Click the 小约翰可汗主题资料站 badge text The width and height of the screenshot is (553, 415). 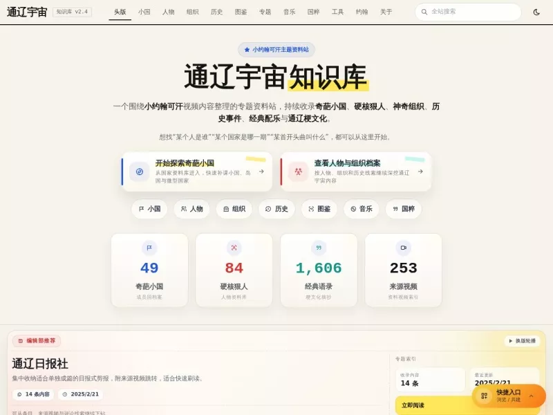[281, 50]
